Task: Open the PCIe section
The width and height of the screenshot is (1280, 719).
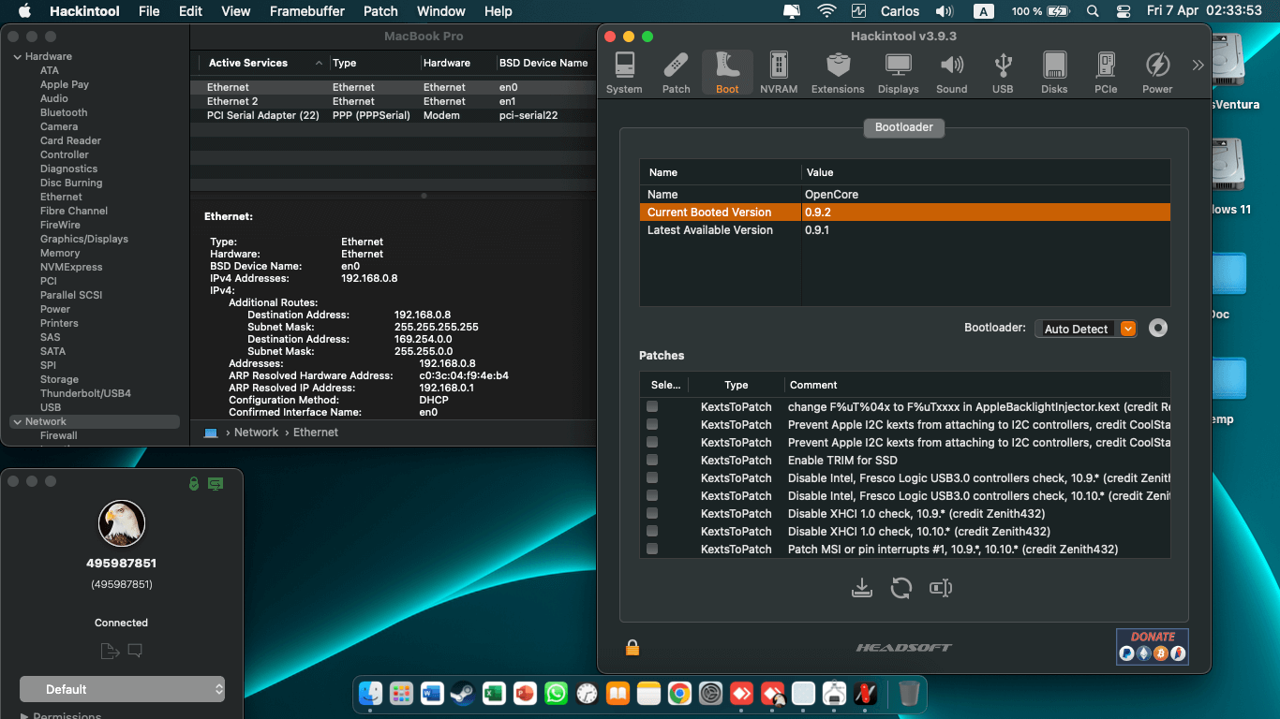Action: click(x=1106, y=73)
